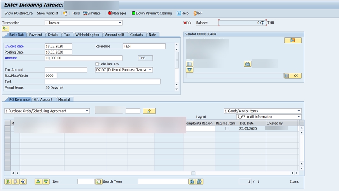
Task: Click the table horizontal scrollbar thumb
Action: (x=193, y=173)
